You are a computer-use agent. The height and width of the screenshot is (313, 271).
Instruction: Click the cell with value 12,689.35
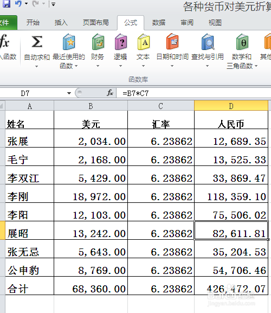(231, 138)
